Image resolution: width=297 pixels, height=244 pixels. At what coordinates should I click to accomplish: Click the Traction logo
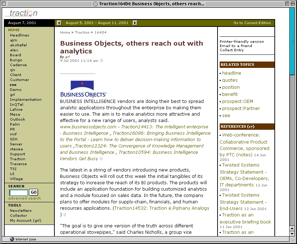coord(22,13)
